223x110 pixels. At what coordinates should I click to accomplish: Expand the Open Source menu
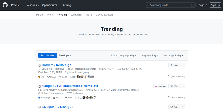51,5
